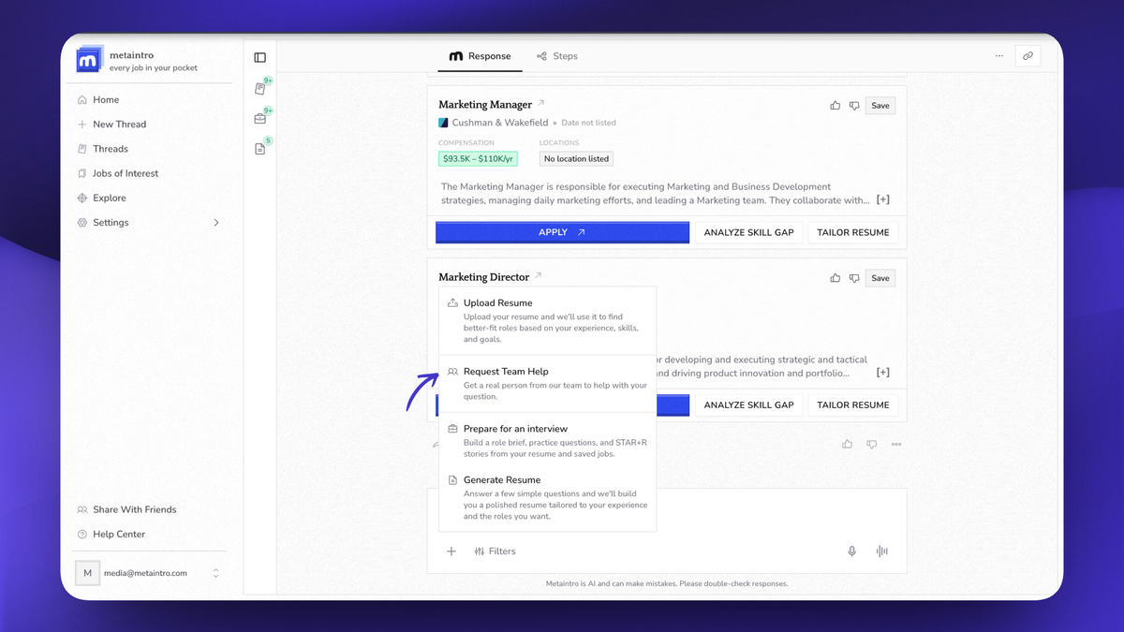Copy link using the chain icon button
1124x632 pixels.
(1028, 56)
